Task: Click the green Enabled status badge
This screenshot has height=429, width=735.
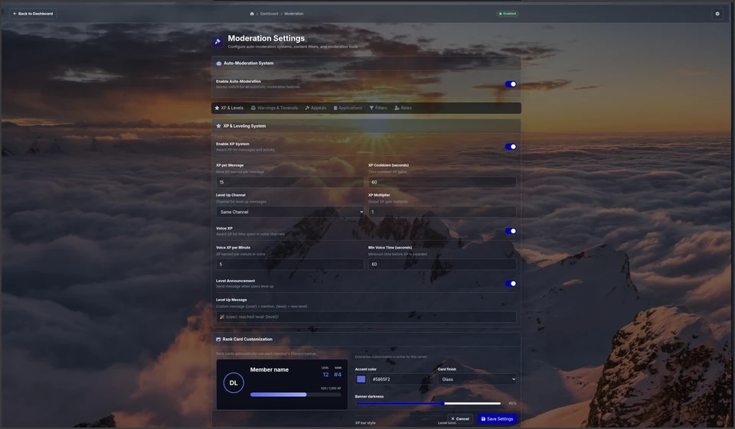Action: point(507,14)
